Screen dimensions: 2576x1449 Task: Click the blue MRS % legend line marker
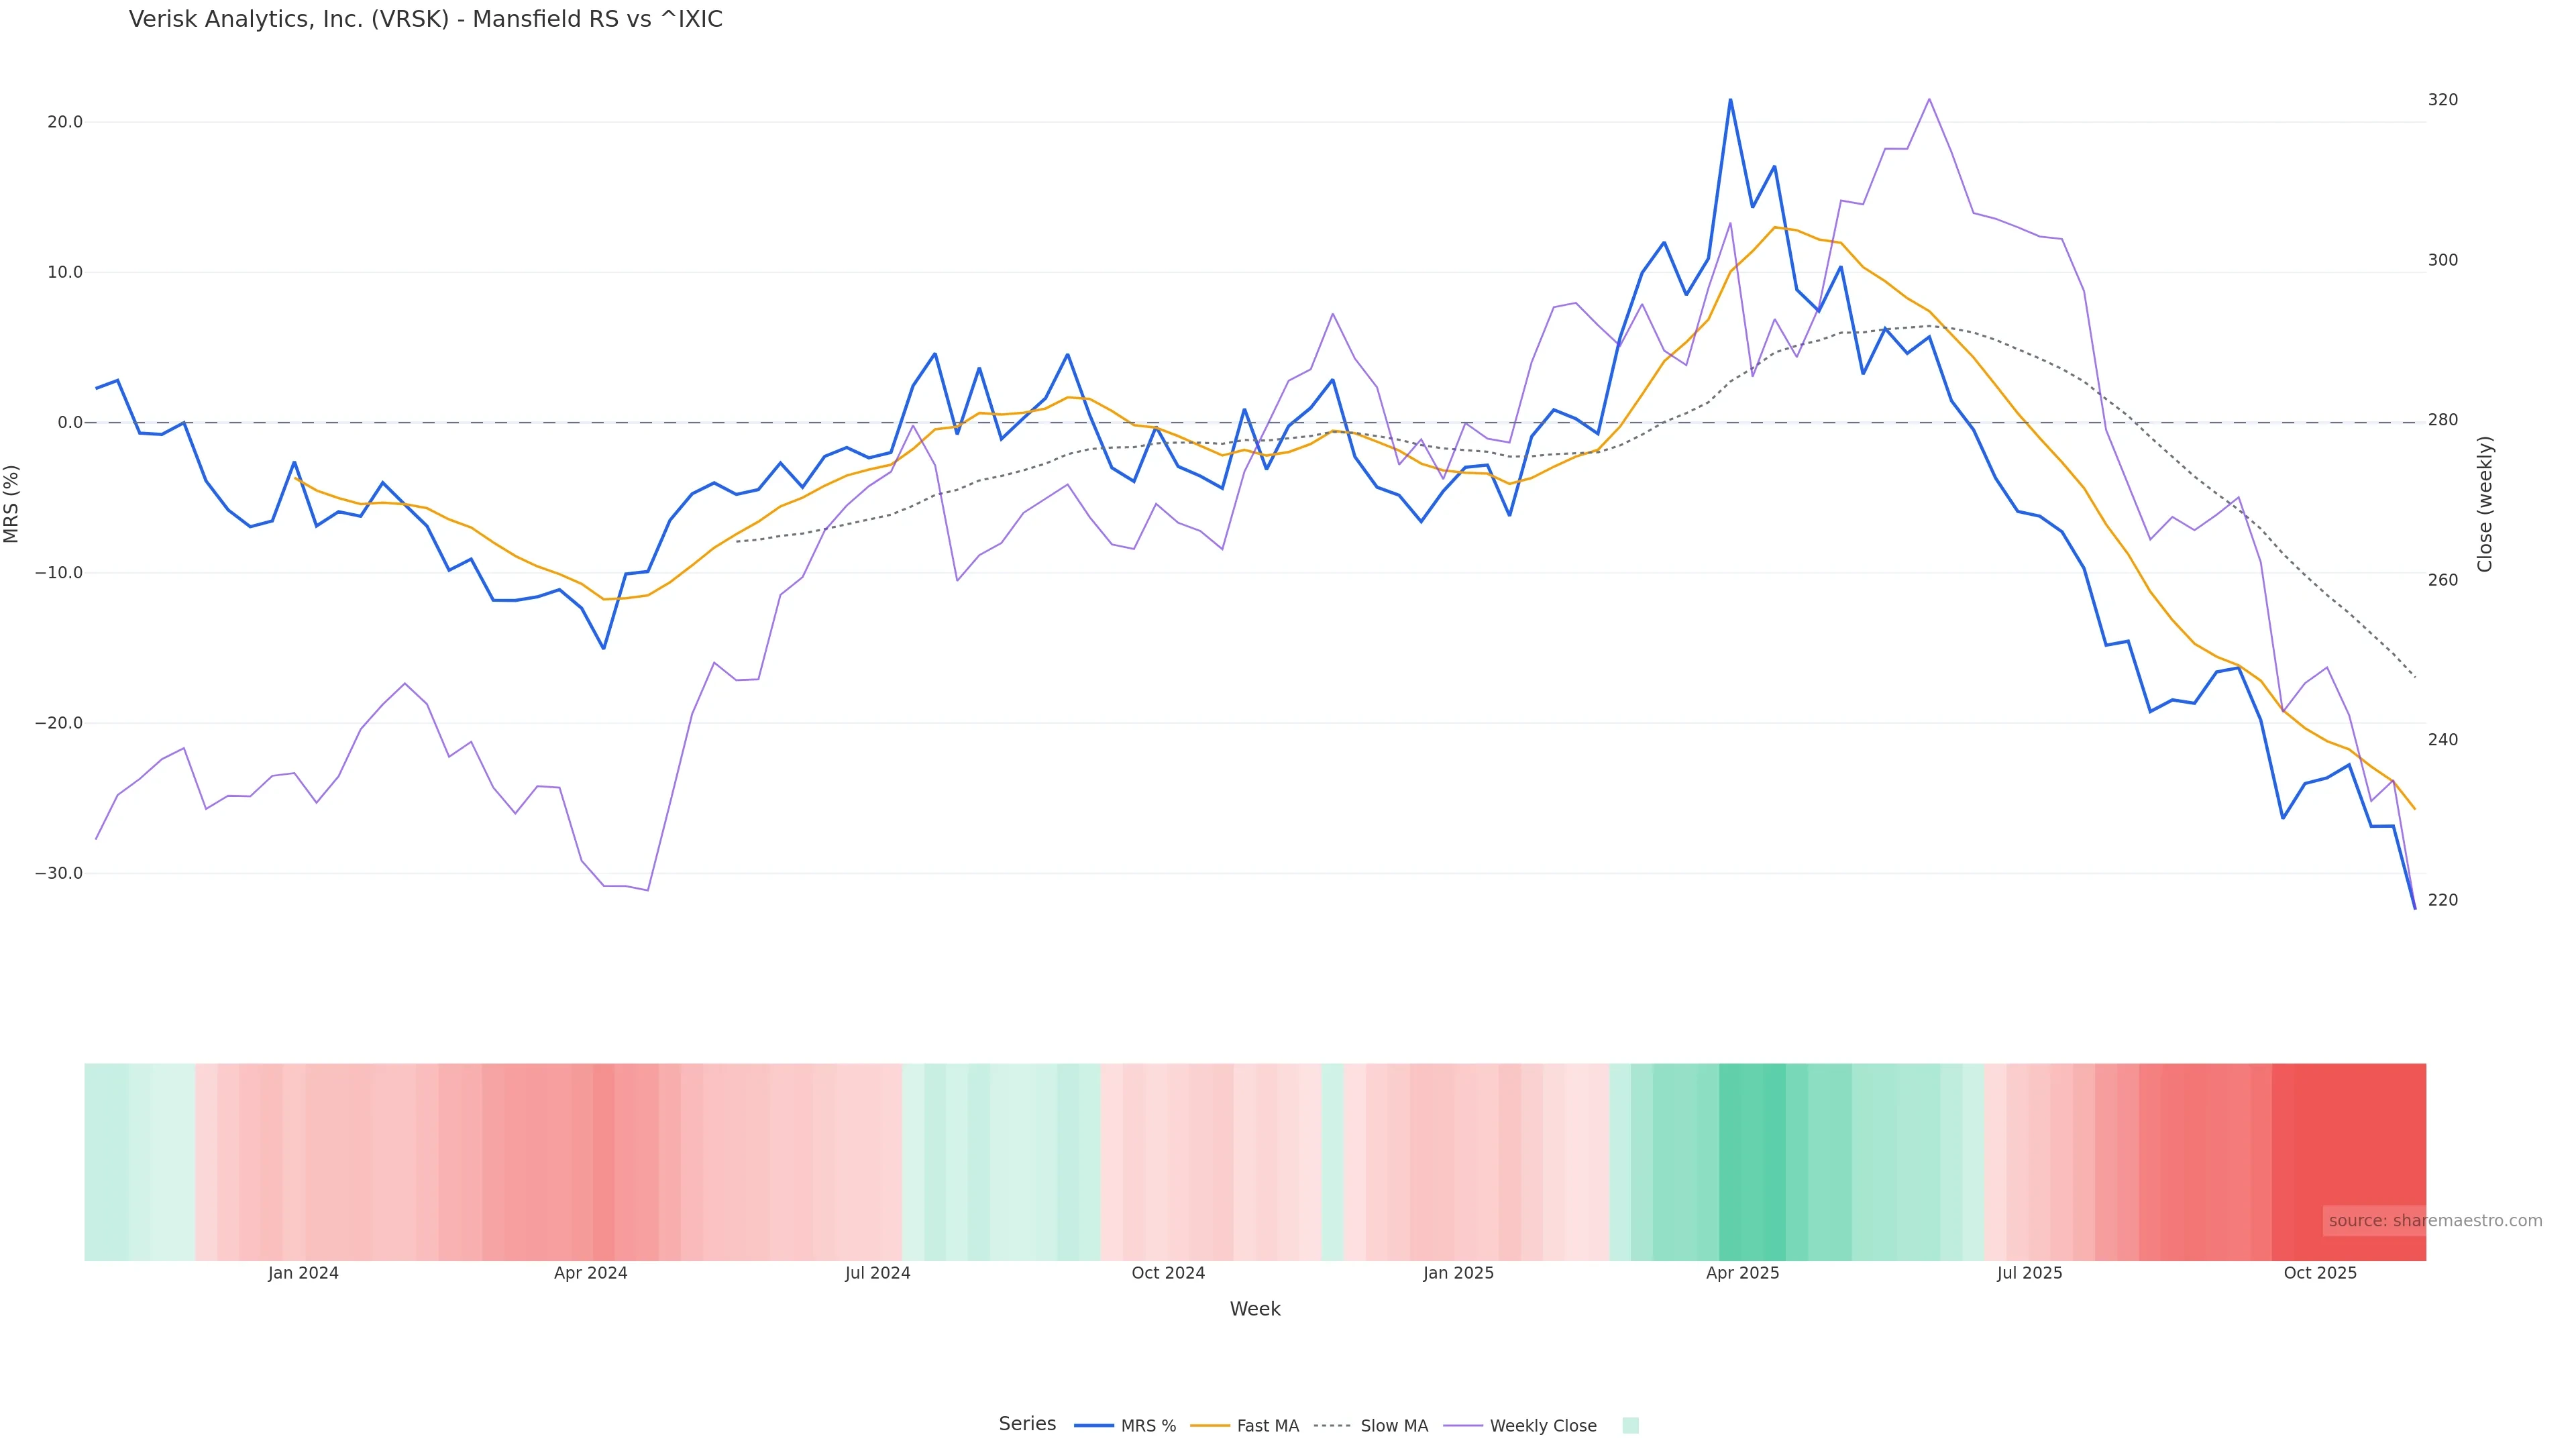tap(1094, 1426)
